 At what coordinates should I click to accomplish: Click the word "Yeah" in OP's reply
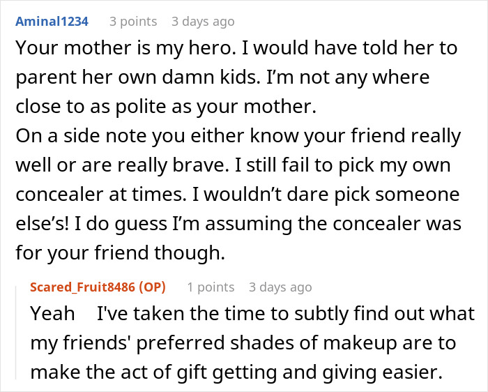point(52,314)
